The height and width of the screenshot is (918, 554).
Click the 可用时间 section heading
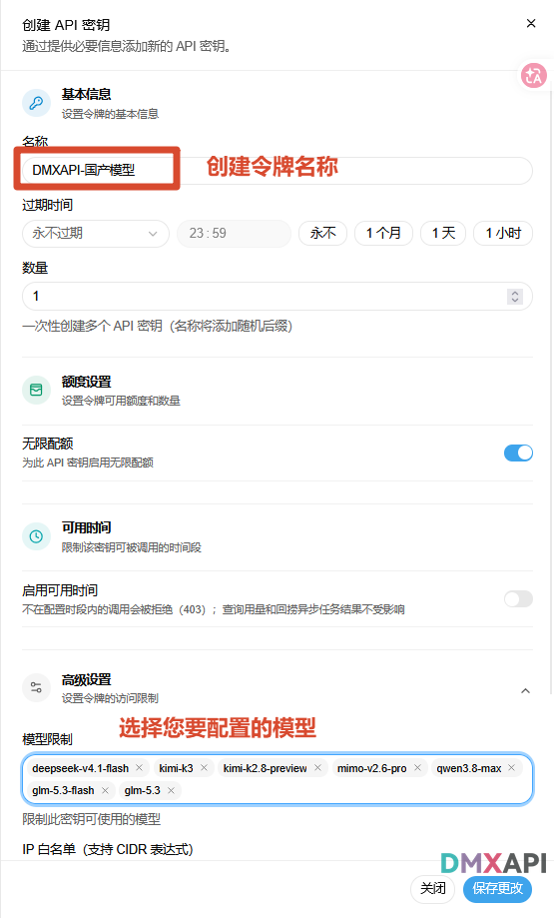[x=87, y=527]
